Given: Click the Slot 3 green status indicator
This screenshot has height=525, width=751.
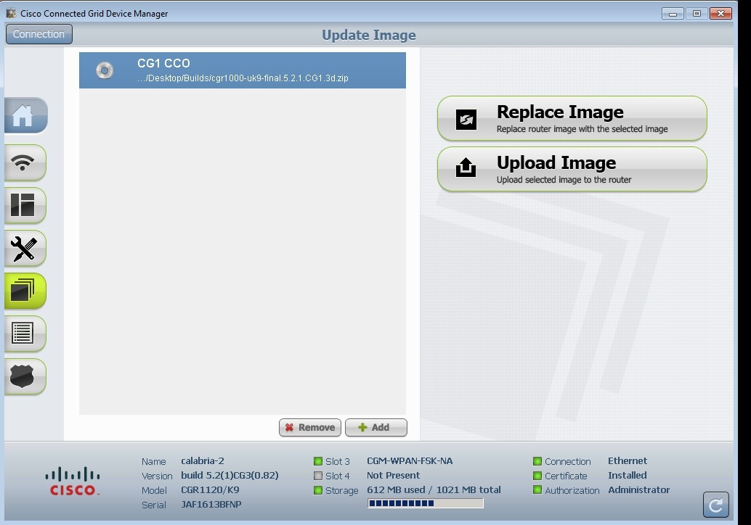Looking at the screenshot, I should (318, 461).
